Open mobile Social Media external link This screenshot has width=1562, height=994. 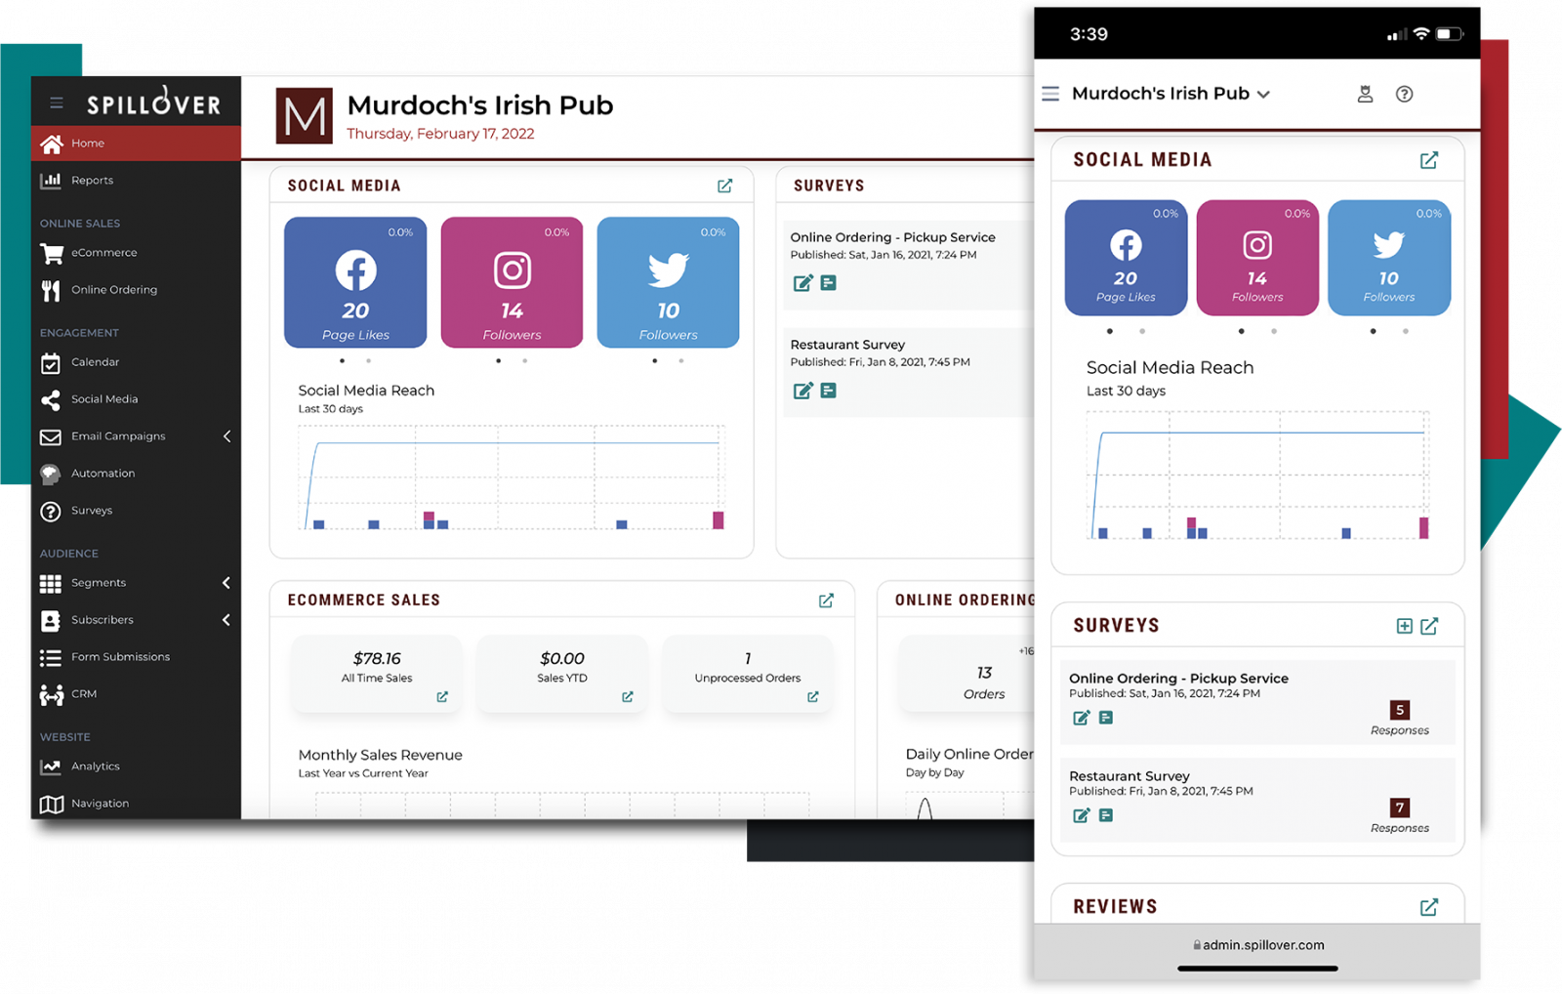[1429, 160]
